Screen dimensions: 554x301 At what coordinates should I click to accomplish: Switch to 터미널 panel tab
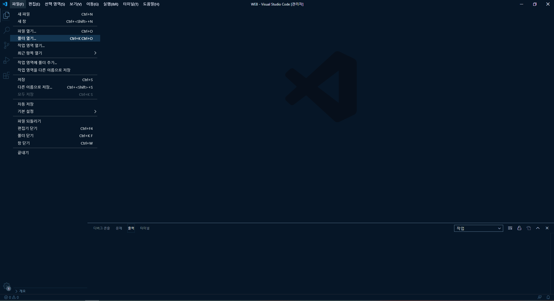[x=145, y=228]
